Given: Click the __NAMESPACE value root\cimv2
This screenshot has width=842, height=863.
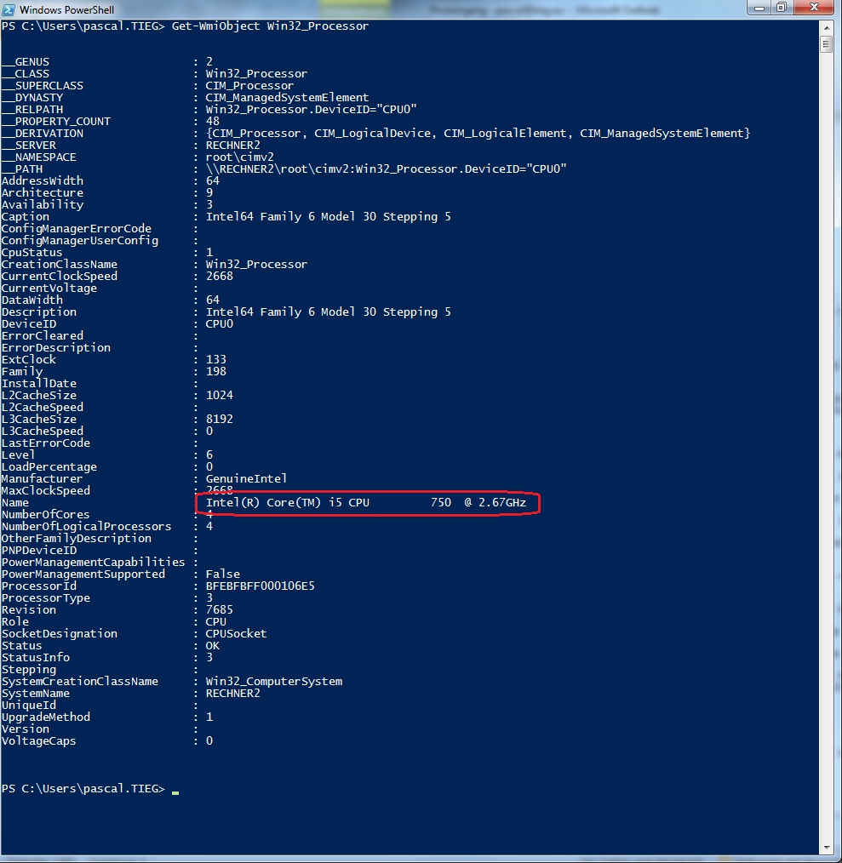Looking at the screenshot, I should [239, 157].
